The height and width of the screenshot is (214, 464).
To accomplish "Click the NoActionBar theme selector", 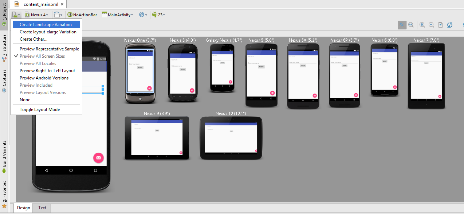I will click(x=82, y=15).
